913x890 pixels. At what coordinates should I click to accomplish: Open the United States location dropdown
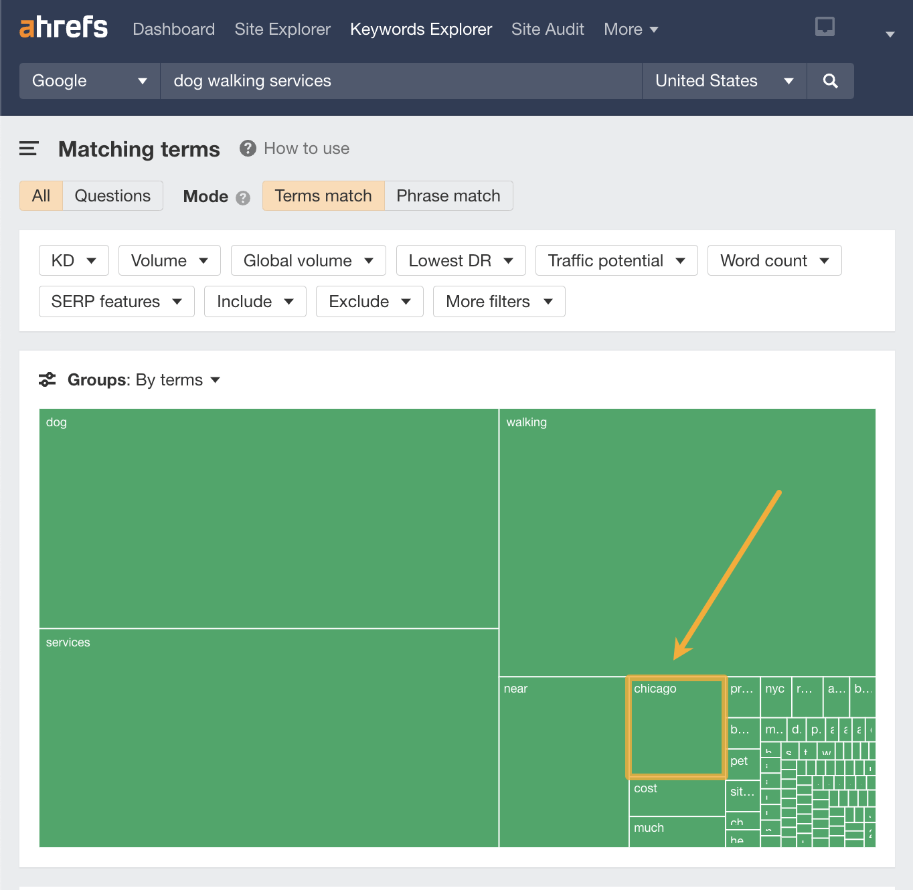coord(724,80)
